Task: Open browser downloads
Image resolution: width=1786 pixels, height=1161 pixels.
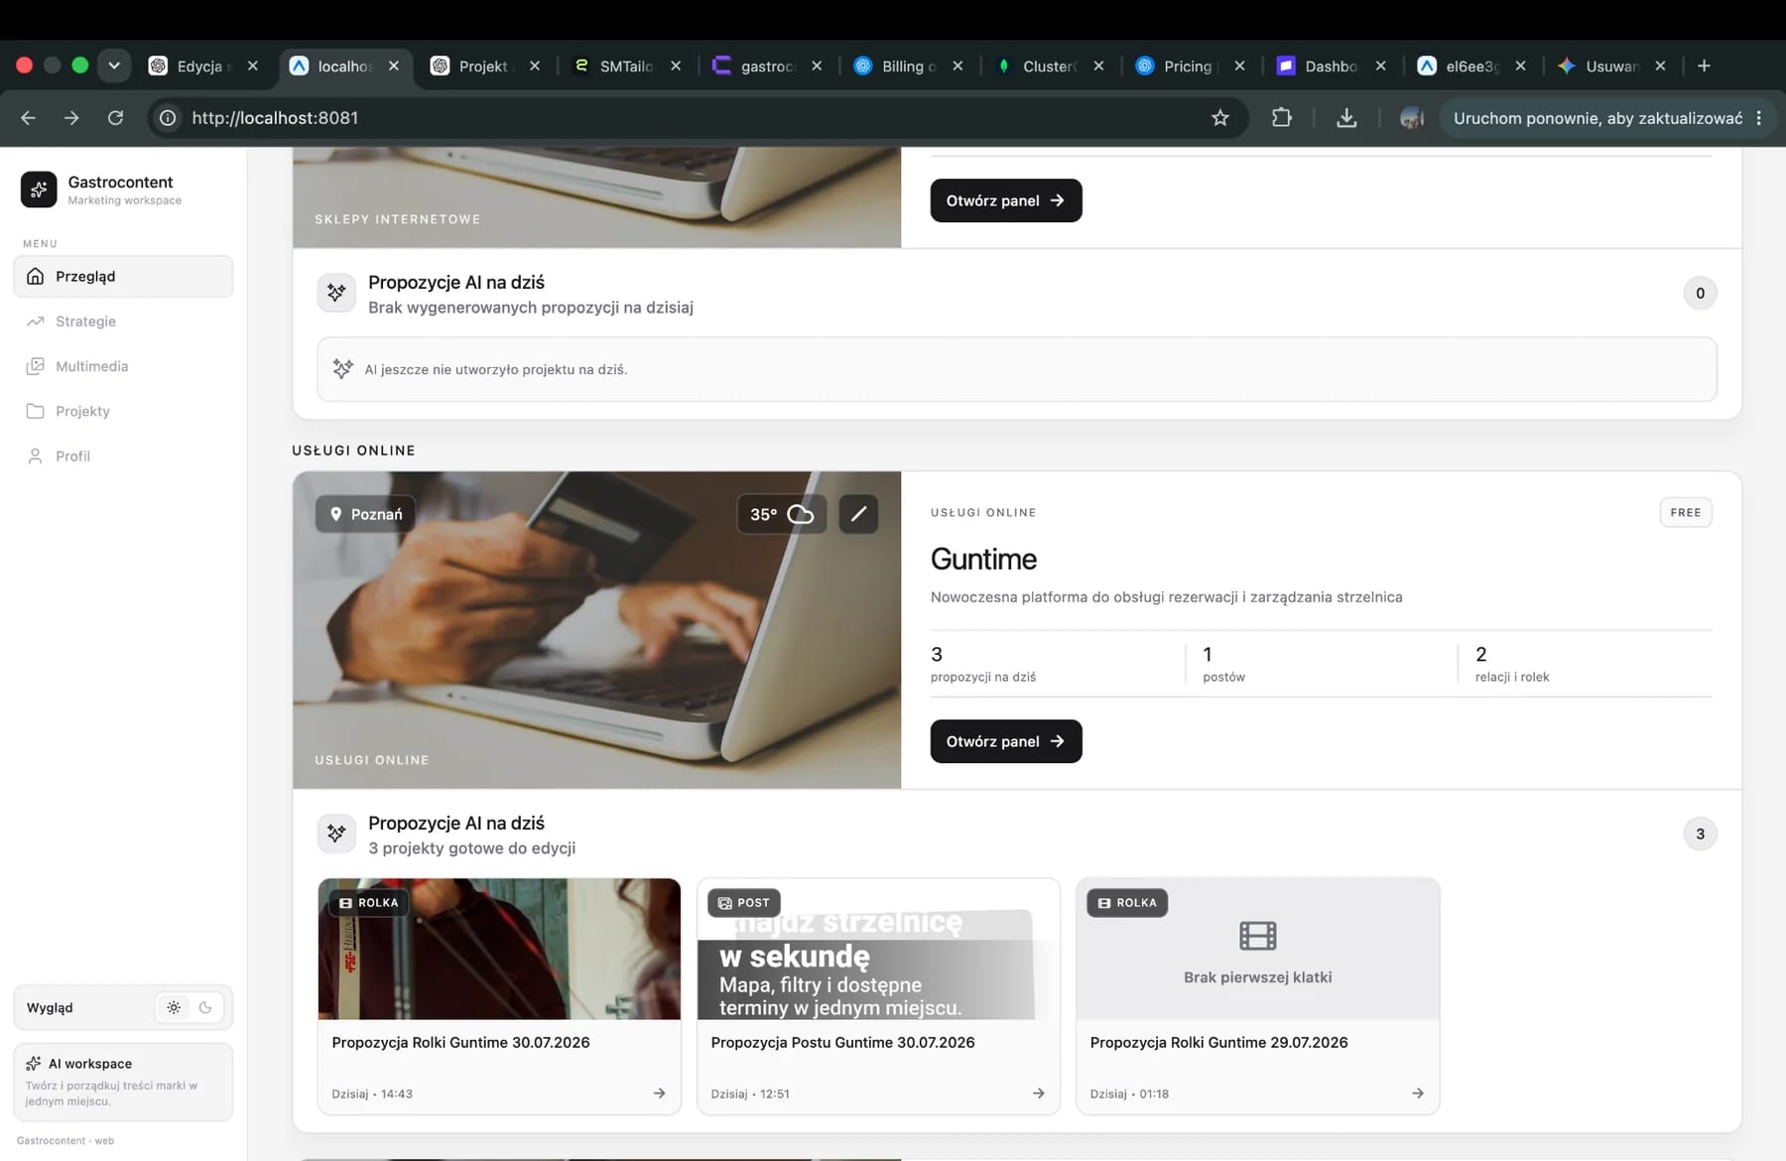Action: tap(1346, 118)
